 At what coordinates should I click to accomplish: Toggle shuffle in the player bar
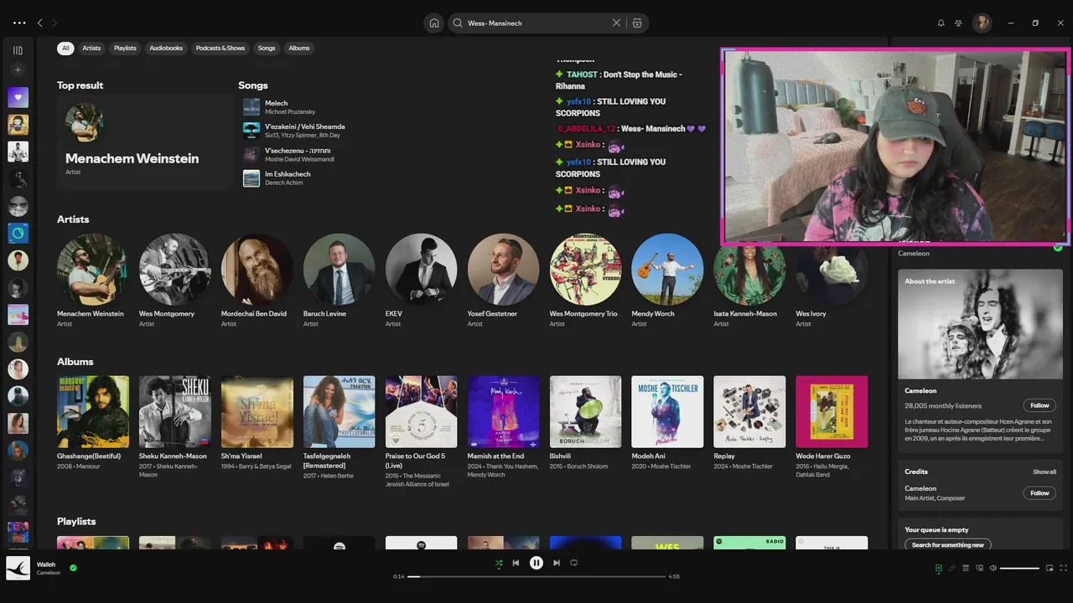pos(499,563)
